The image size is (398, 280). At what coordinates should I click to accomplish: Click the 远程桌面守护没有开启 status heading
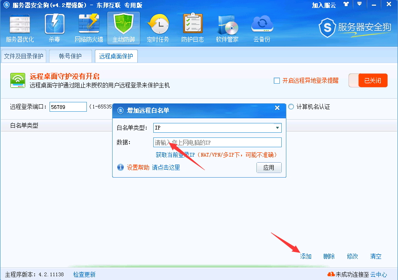(x=64, y=76)
